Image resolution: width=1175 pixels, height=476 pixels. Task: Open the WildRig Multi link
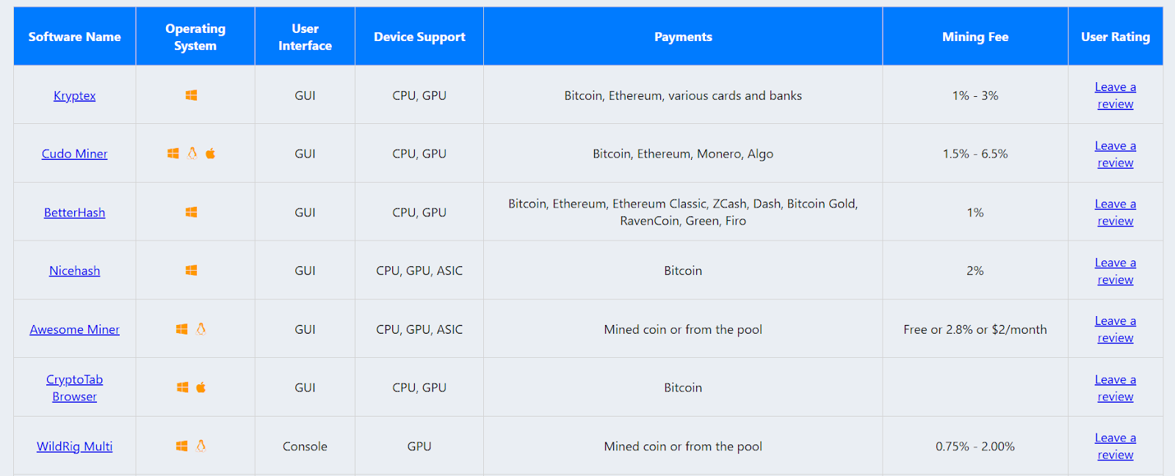click(74, 446)
